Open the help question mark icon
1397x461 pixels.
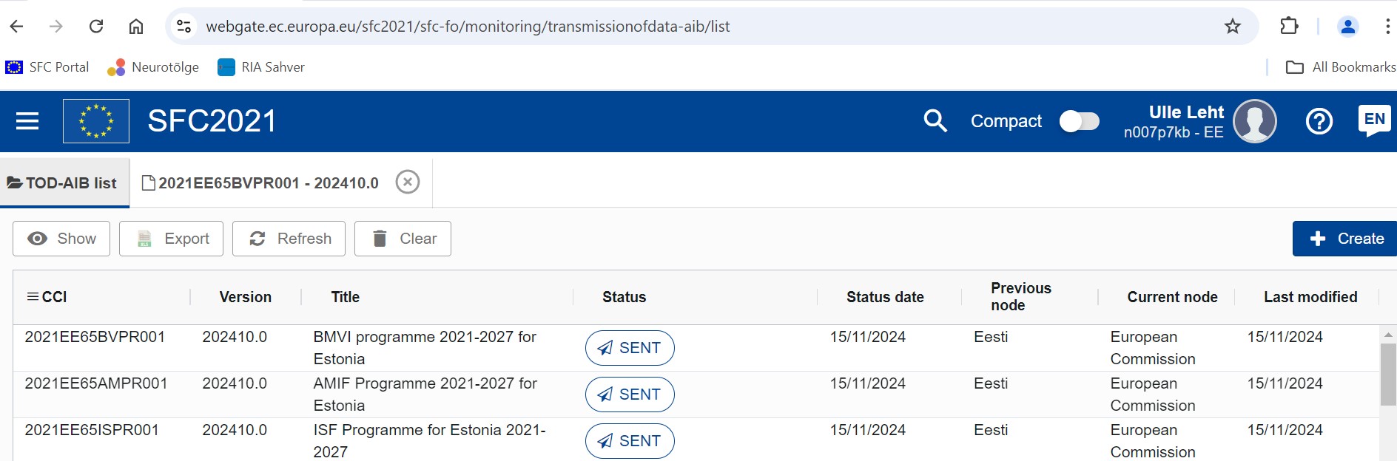1319,121
